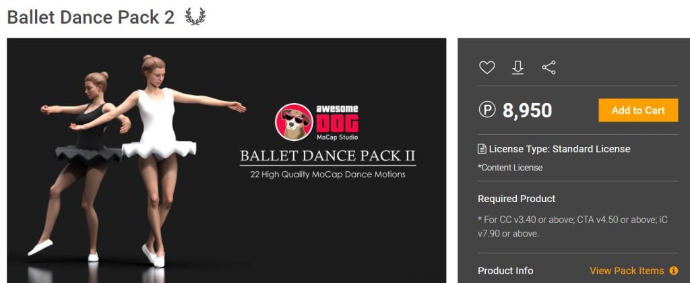
Task: Click the Awesome Dog MoCap Studio logo
Action: 317,123
